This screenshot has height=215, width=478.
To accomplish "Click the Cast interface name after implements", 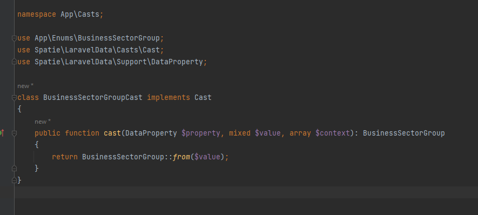I will pos(203,98).
